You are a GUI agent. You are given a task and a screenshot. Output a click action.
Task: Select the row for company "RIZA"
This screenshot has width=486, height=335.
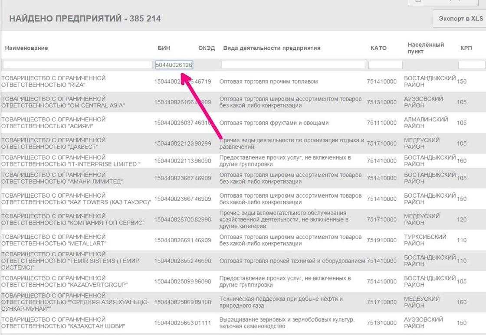pos(243,81)
